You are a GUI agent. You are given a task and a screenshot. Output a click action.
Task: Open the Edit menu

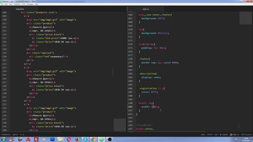point(6,4)
